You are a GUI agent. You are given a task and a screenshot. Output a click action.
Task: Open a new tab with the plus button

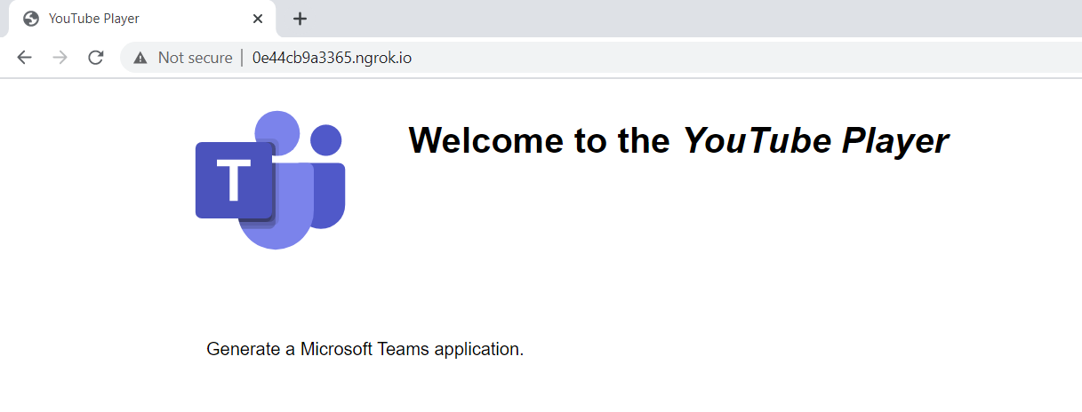click(x=301, y=19)
